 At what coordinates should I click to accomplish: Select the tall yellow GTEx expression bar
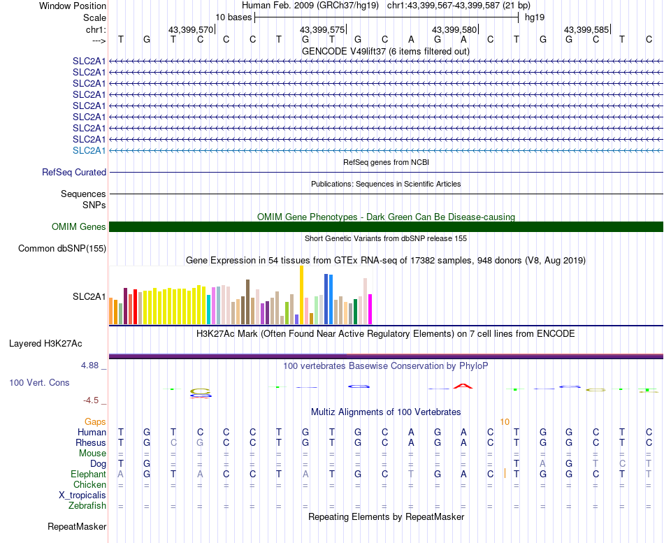301,295
